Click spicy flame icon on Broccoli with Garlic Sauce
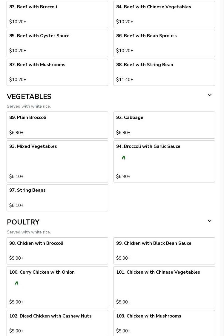 124,157
